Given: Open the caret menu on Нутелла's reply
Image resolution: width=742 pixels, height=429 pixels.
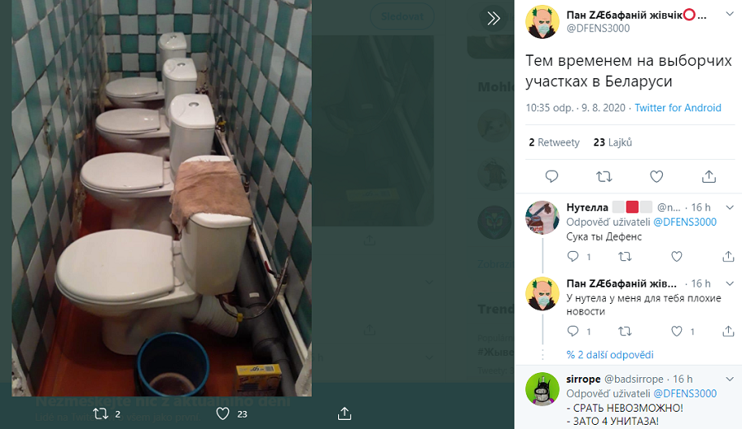Looking at the screenshot, I should 730,208.
